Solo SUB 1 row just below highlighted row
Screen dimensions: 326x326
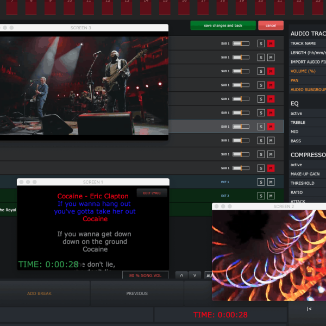click(x=261, y=141)
